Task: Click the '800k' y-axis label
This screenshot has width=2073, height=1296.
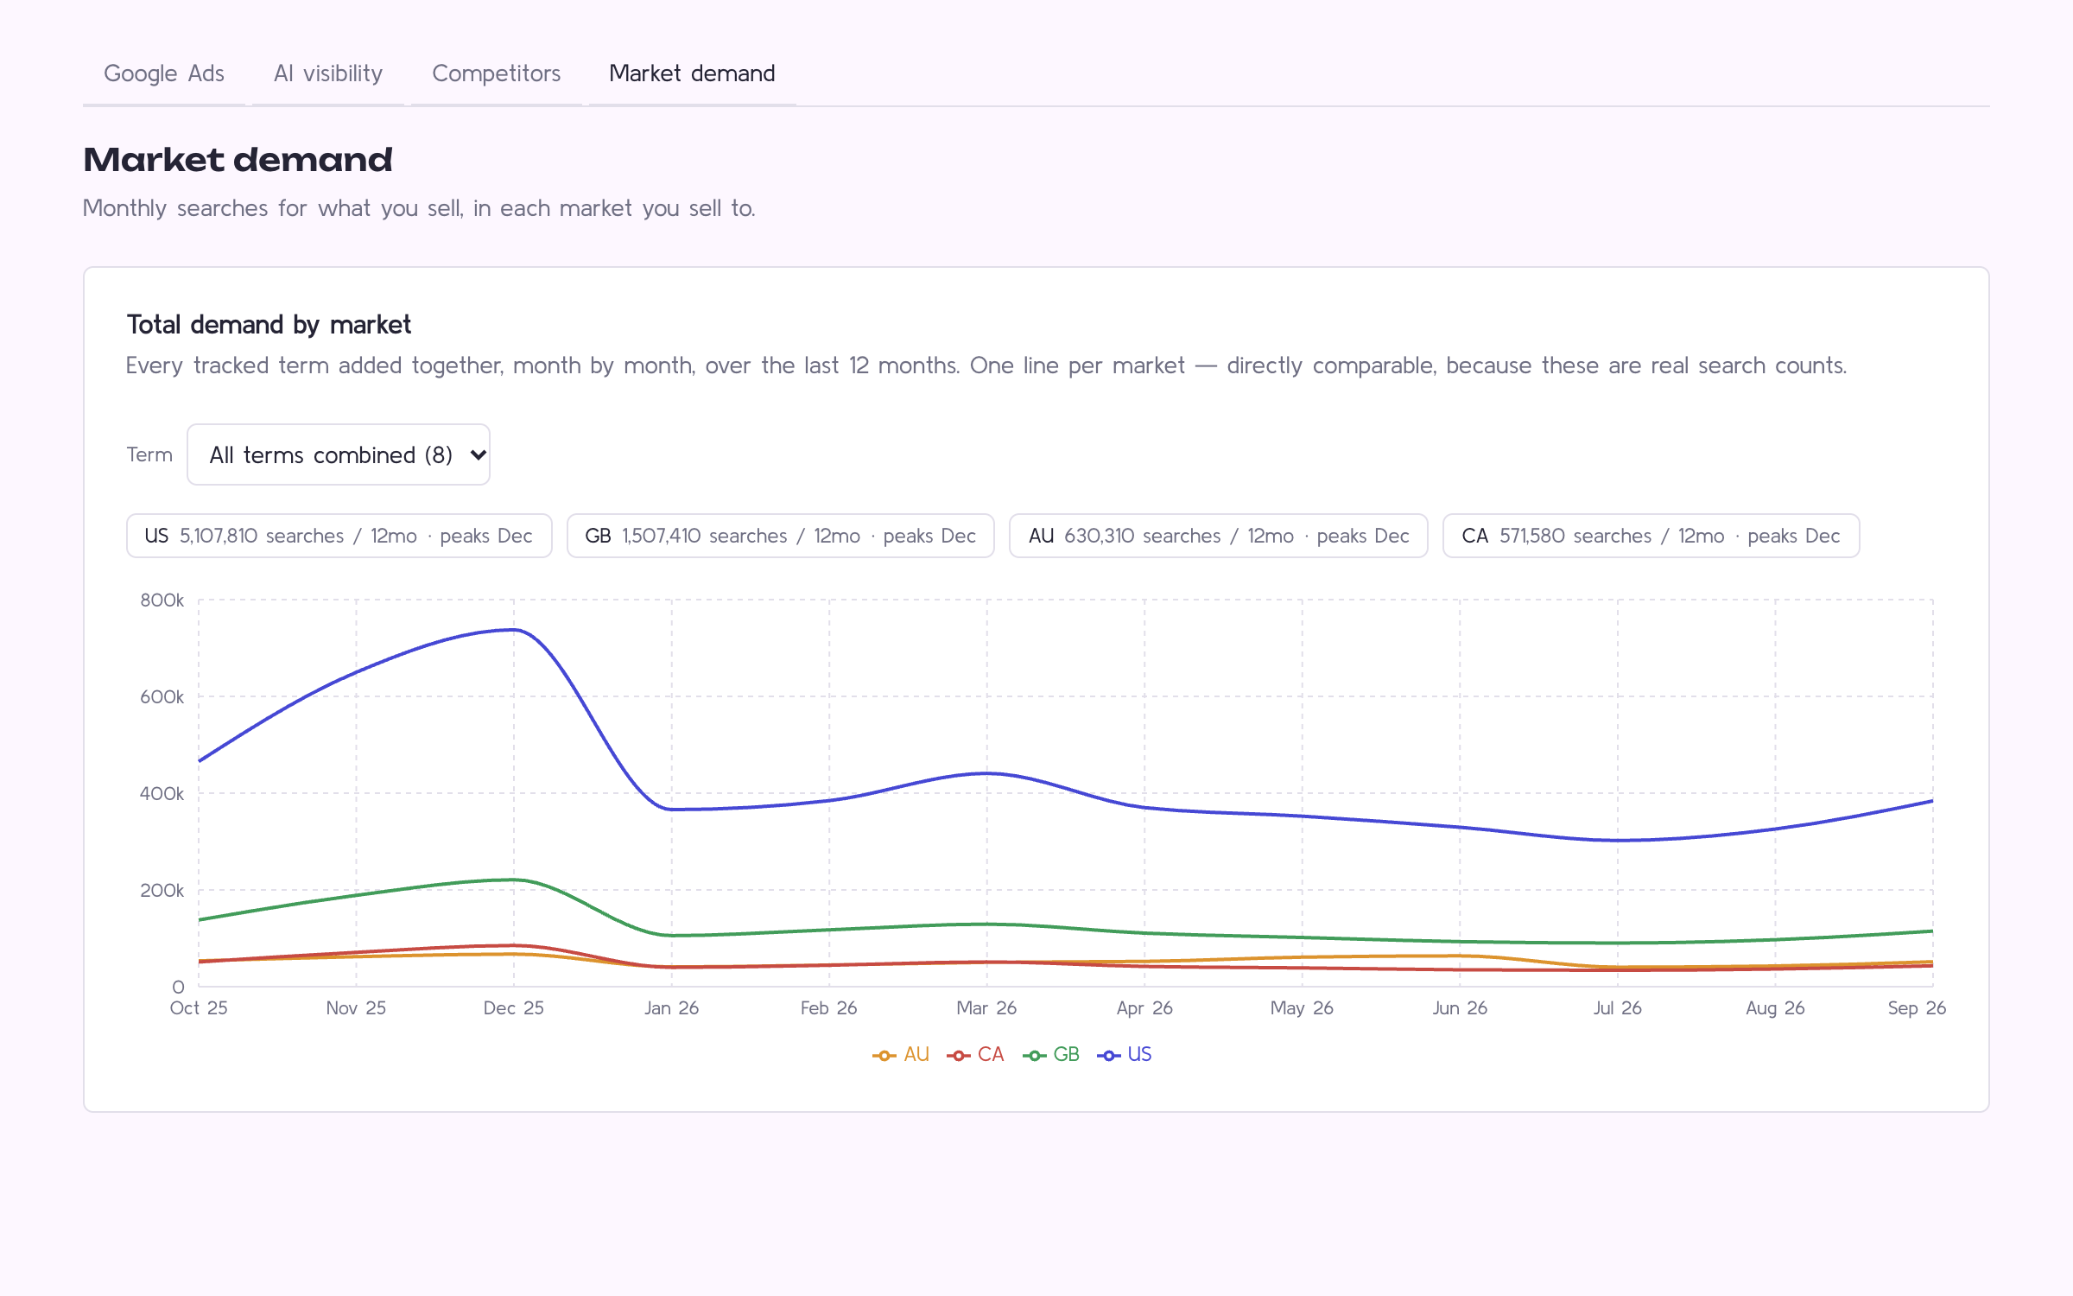Action: (162, 600)
